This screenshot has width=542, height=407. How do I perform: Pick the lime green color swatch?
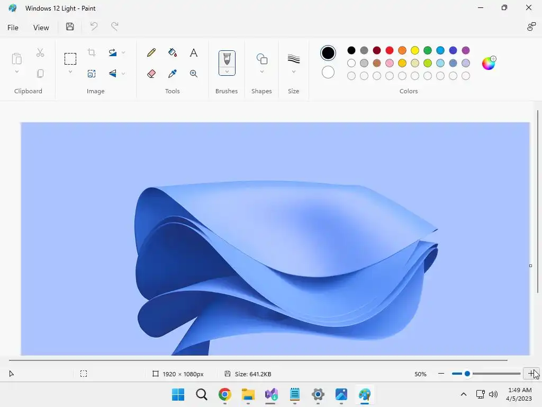[x=428, y=63]
